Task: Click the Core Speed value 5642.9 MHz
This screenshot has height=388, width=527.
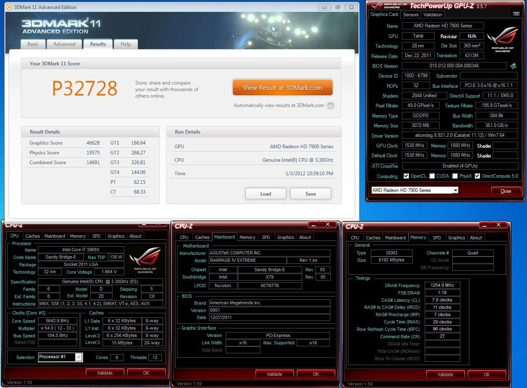Action: click(x=58, y=321)
